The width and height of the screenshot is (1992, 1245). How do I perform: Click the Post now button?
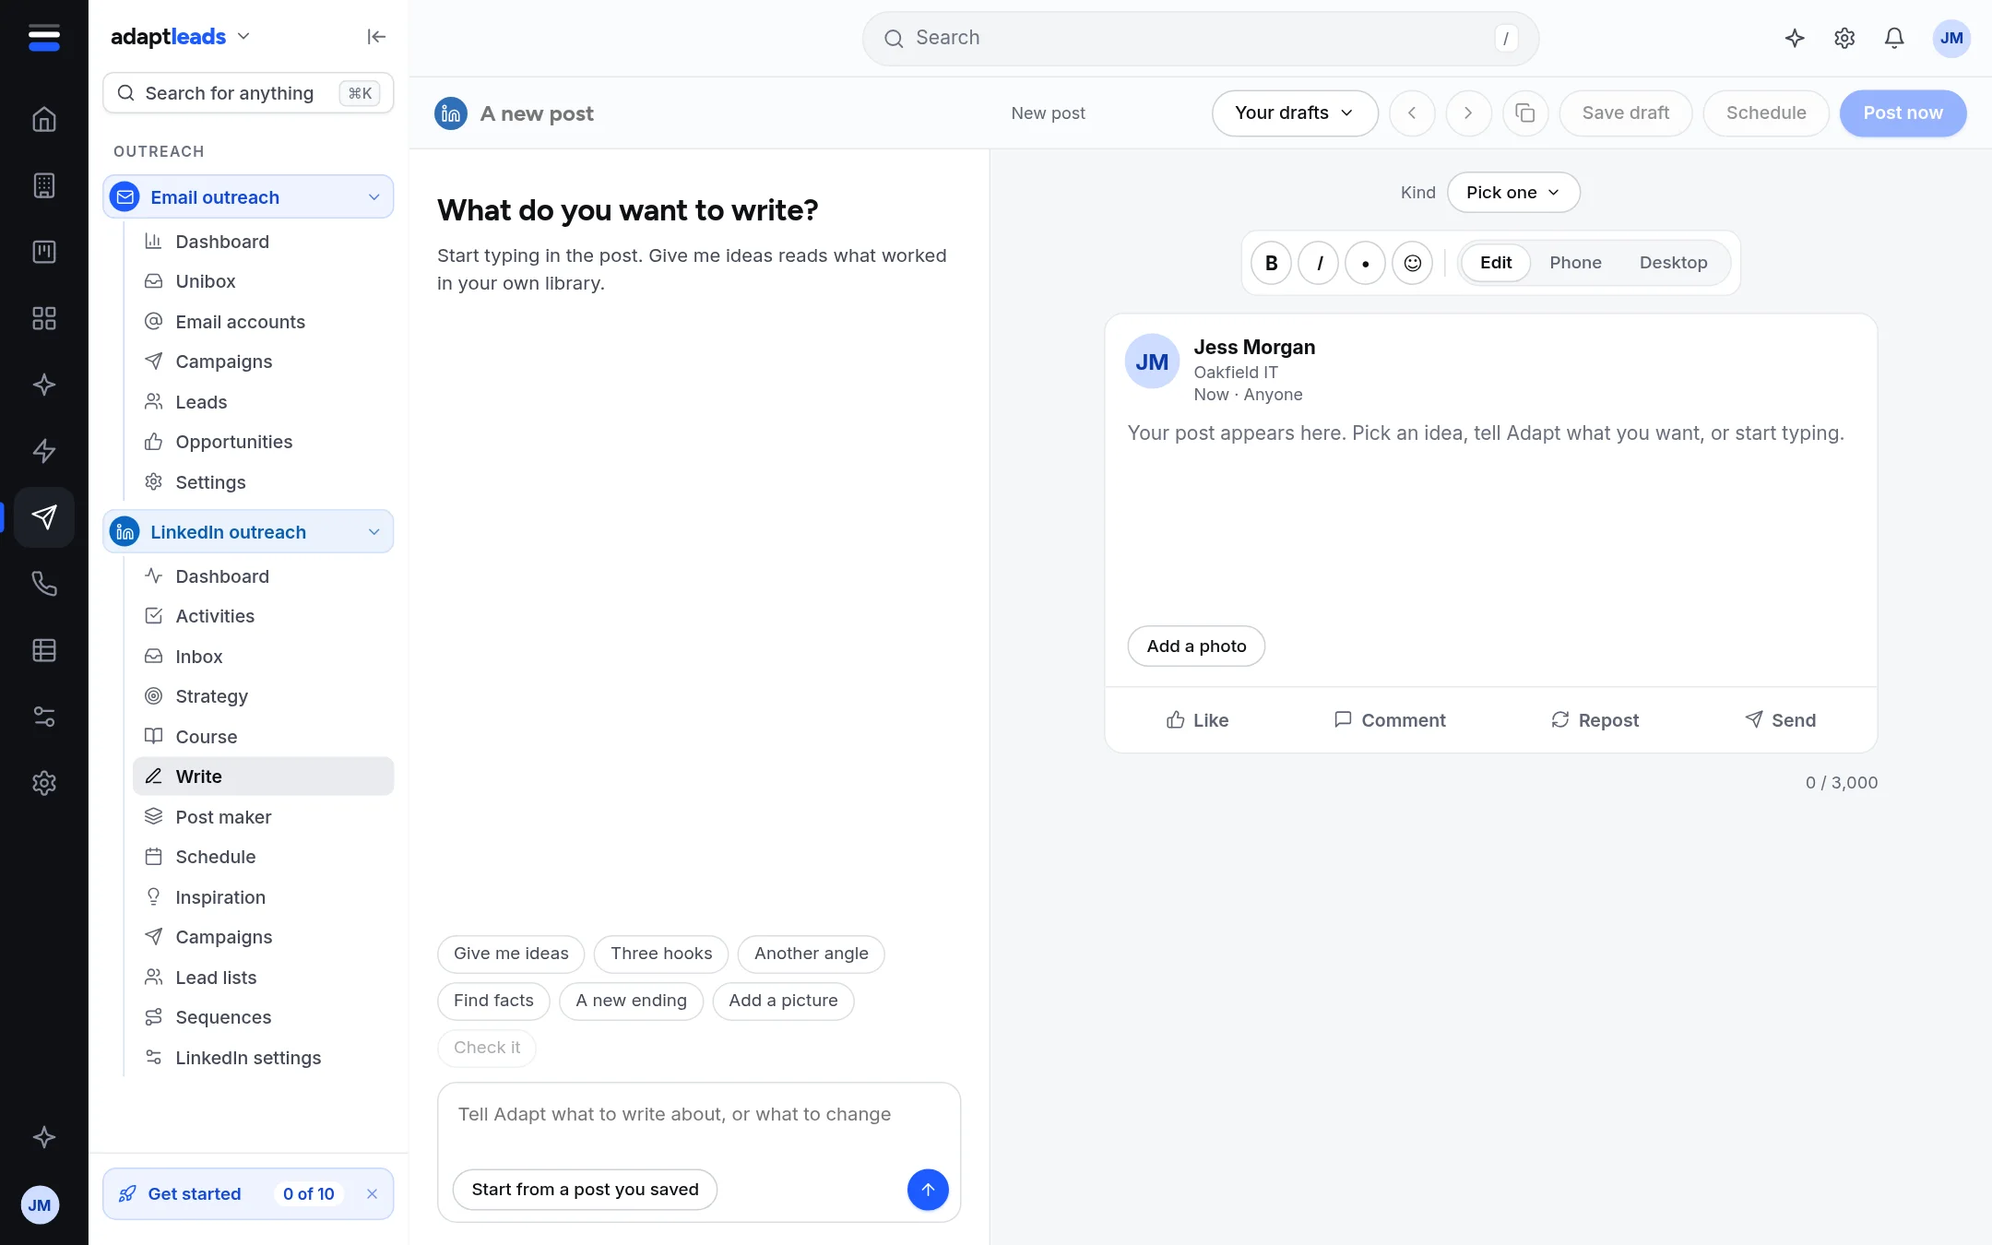coord(1903,113)
